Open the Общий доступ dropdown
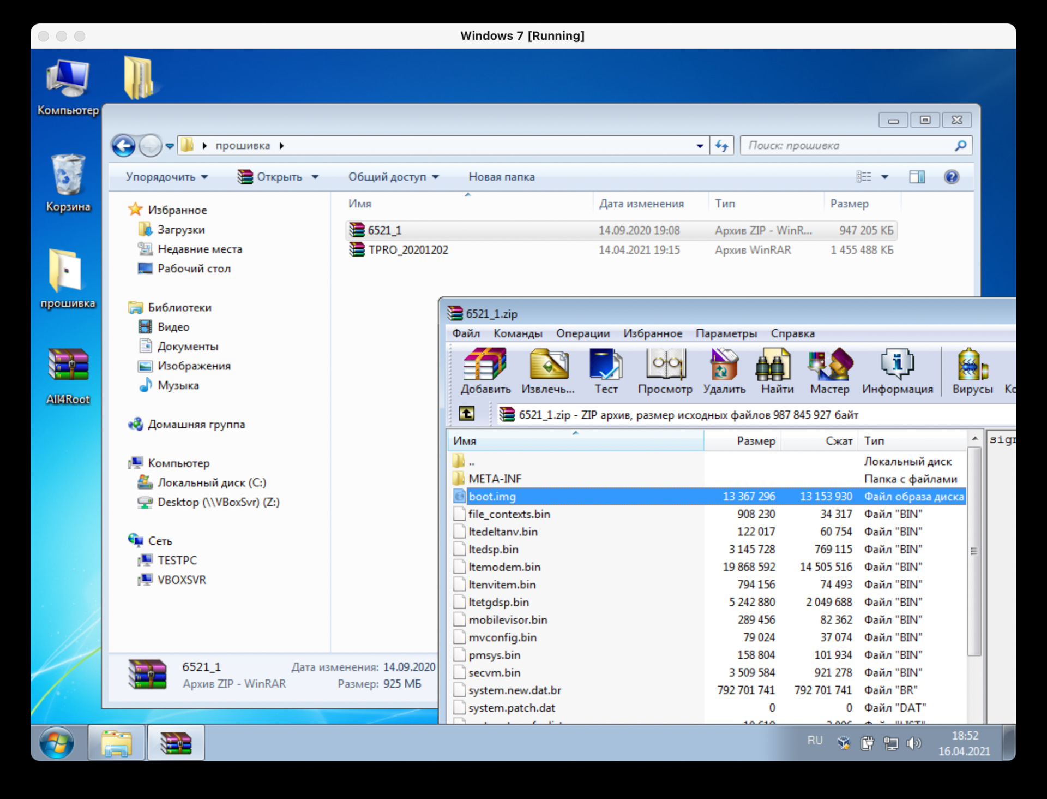 point(394,177)
